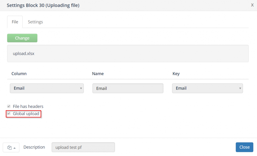Viewport: 257px width, 156px height.
Task: Click the blue Close button
Action: (x=244, y=147)
